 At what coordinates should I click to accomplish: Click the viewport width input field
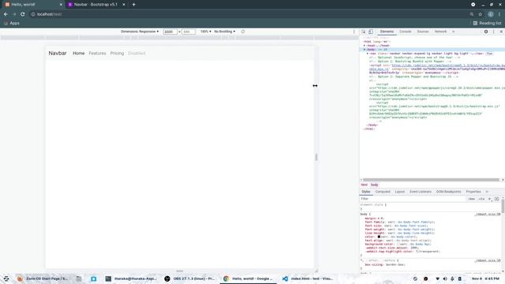pos(170,32)
